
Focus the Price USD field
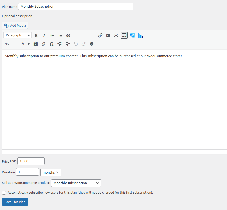(x=31, y=161)
